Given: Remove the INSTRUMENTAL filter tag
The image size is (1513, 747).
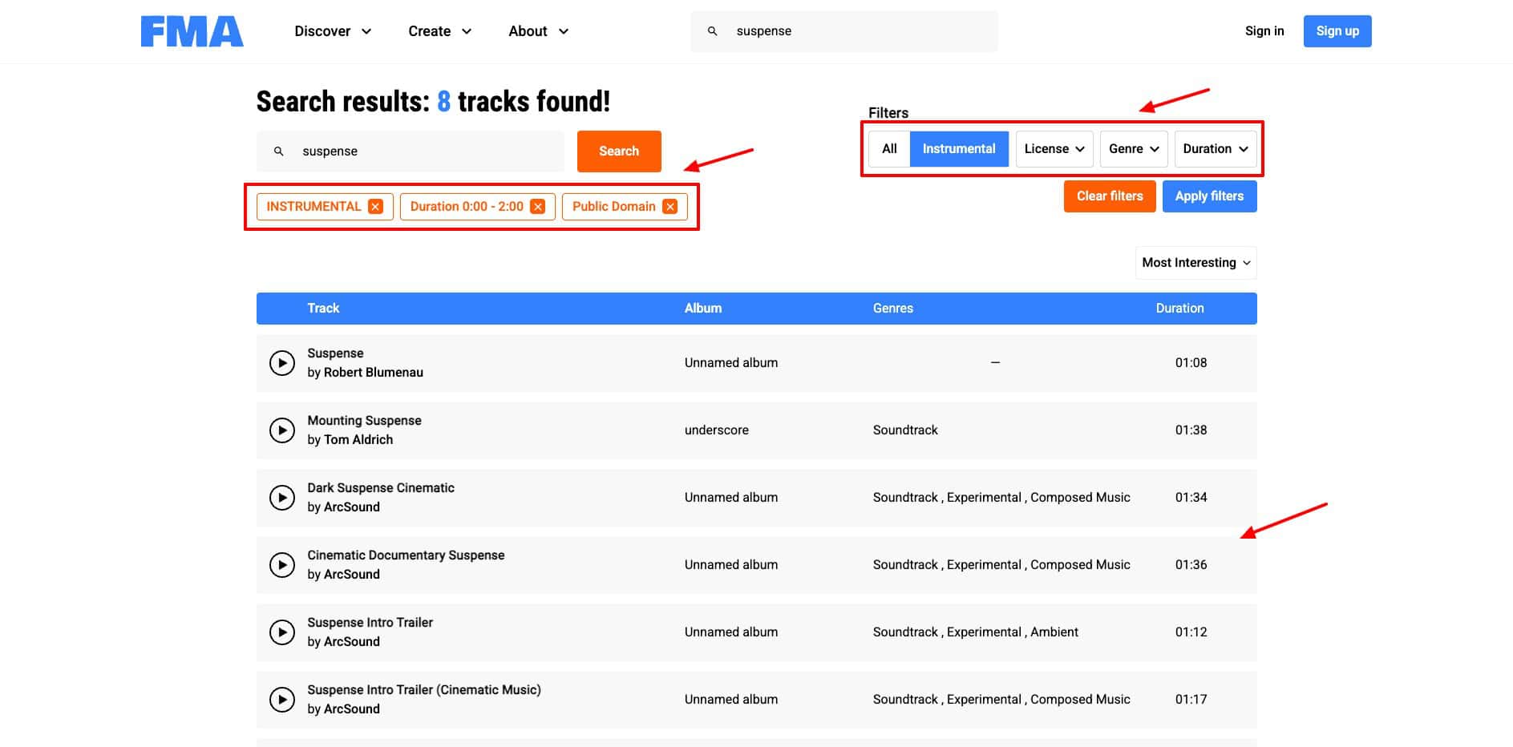Looking at the screenshot, I should pos(375,207).
